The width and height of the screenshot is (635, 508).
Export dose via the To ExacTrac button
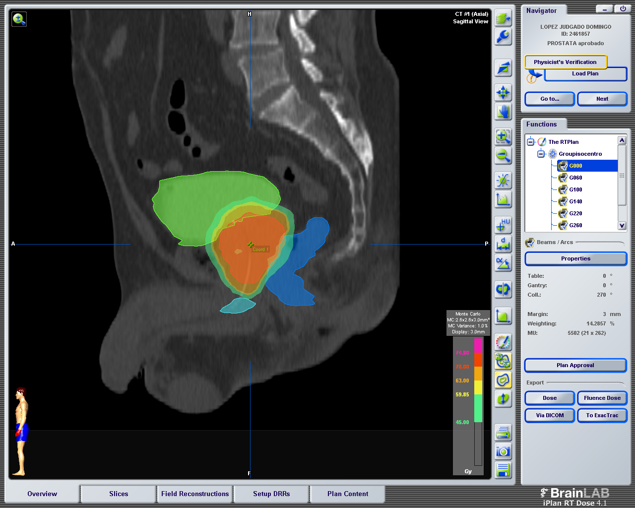click(x=602, y=415)
